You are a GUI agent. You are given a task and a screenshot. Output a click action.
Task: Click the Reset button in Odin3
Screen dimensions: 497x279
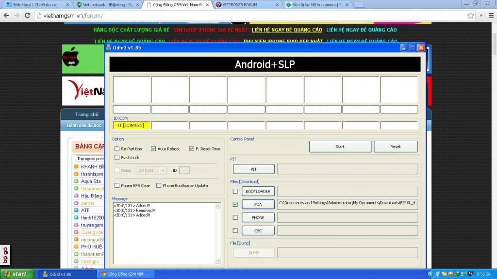point(396,147)
